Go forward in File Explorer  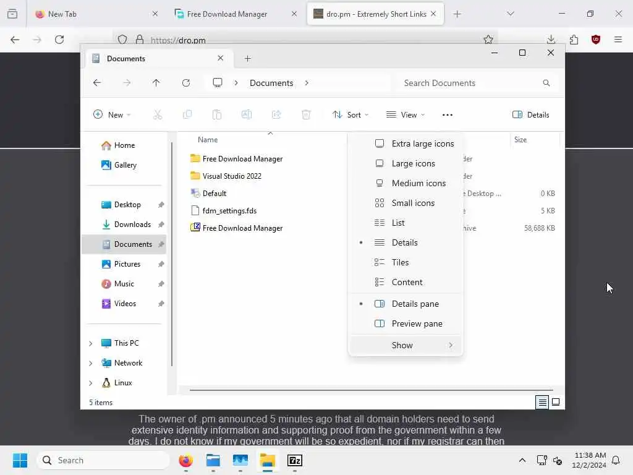[127, 83]
